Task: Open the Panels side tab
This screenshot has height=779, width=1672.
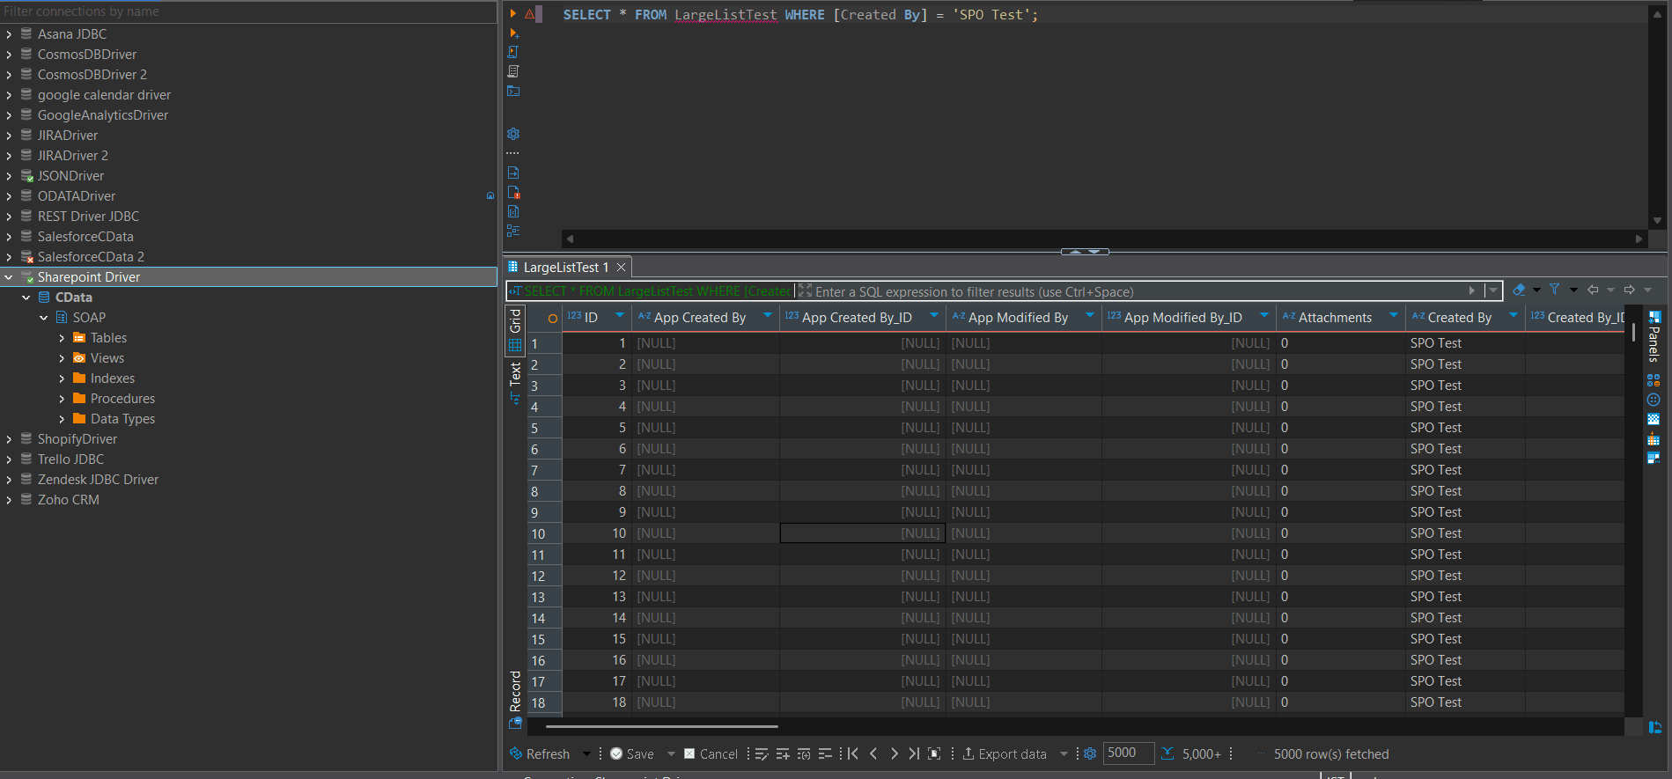Action: coord(1654,339)
